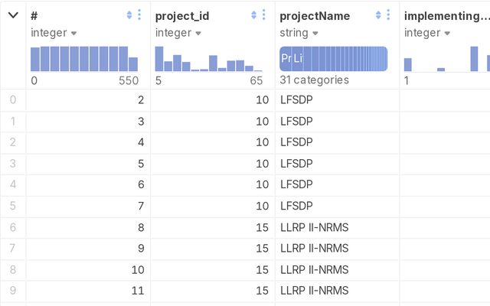Collapse the column summary chevron
This screenshot has height=306, width=490.
coord(13,15)
